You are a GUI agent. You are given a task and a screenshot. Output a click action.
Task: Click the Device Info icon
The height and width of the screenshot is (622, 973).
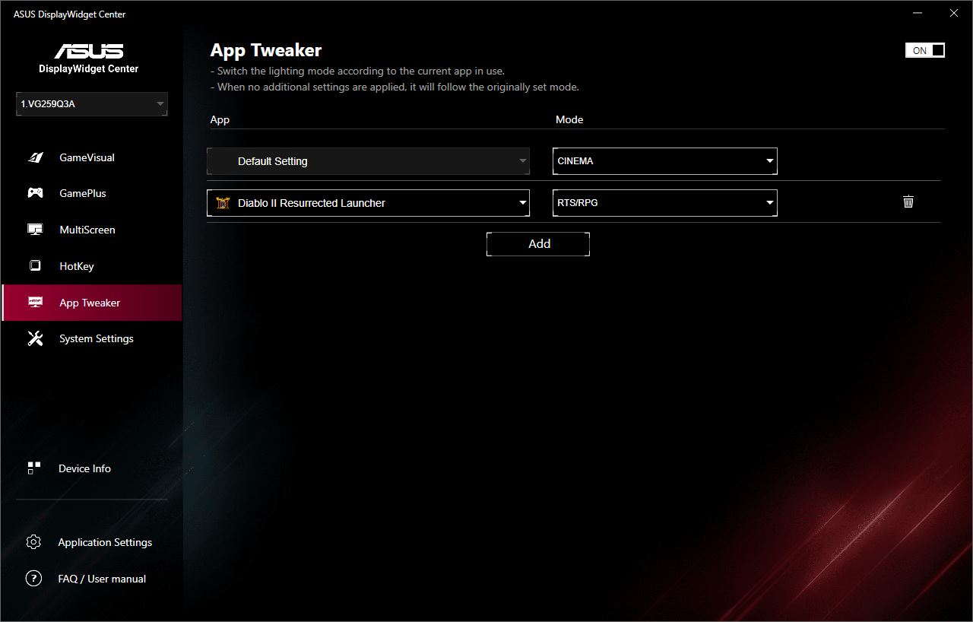[x=33, y=468]
